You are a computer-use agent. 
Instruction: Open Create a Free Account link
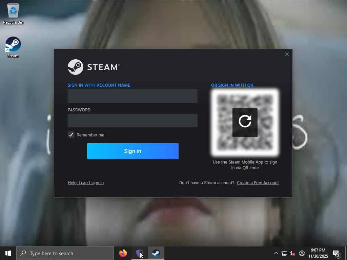pos(258,182)
